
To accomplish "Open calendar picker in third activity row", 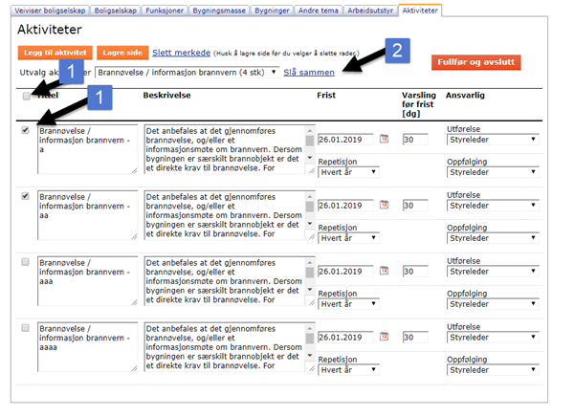I will (x=385, y=271).
